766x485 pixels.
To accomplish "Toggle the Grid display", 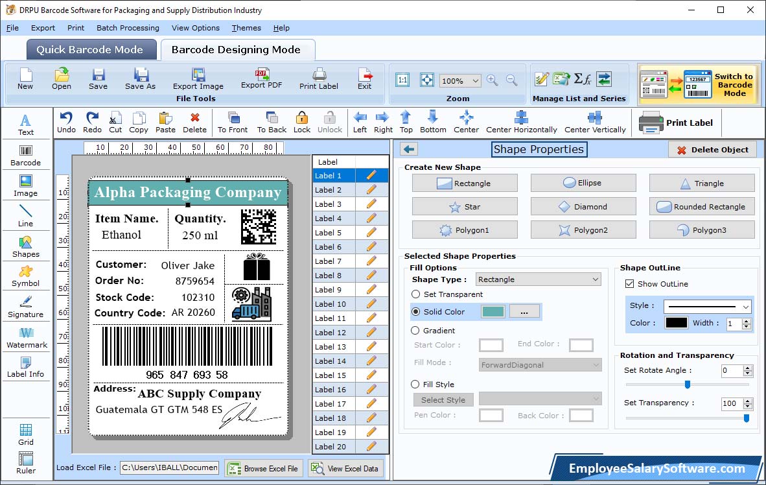I will (26, 434).
